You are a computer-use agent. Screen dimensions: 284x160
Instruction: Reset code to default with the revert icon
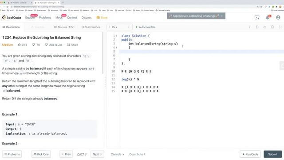[x=265, y=27]
